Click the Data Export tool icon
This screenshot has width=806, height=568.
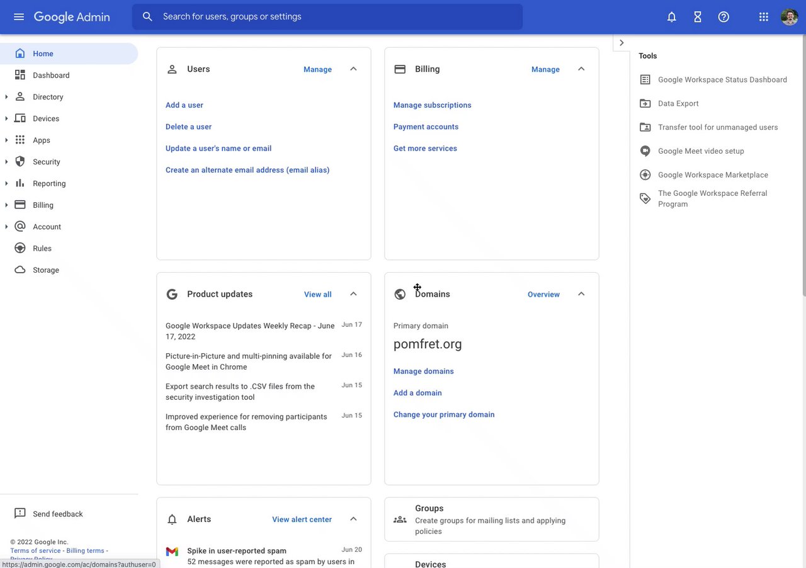[x=645, y=103]
